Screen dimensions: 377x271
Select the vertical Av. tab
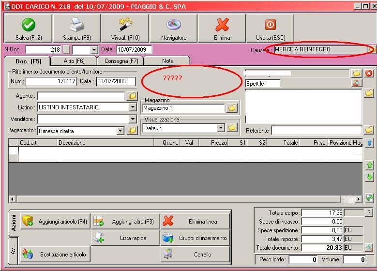(14, 250)
